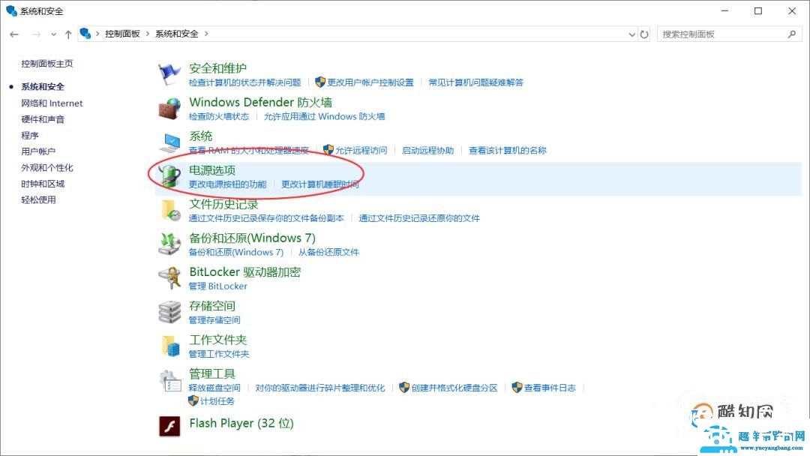This screenshot has height=456, width=810.
Task: Click the 允许远程访问 link
Action: 360,150
